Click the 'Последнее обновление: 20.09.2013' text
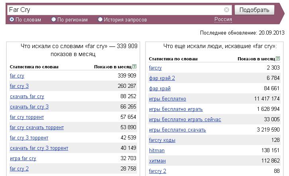The height and width of the screenshot is (176, 289). click(x=242, y=33)
